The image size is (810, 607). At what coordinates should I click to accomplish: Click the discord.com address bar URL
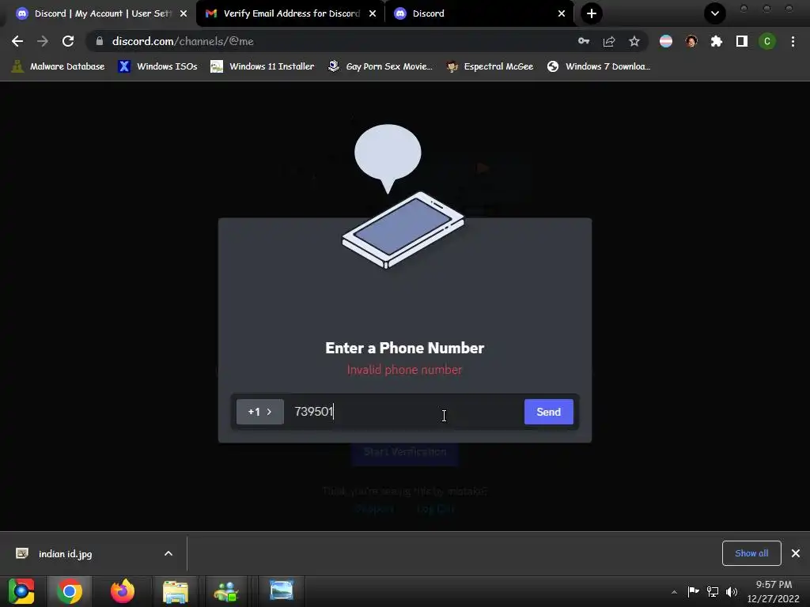pyautogui.click(x=183, y=41)
